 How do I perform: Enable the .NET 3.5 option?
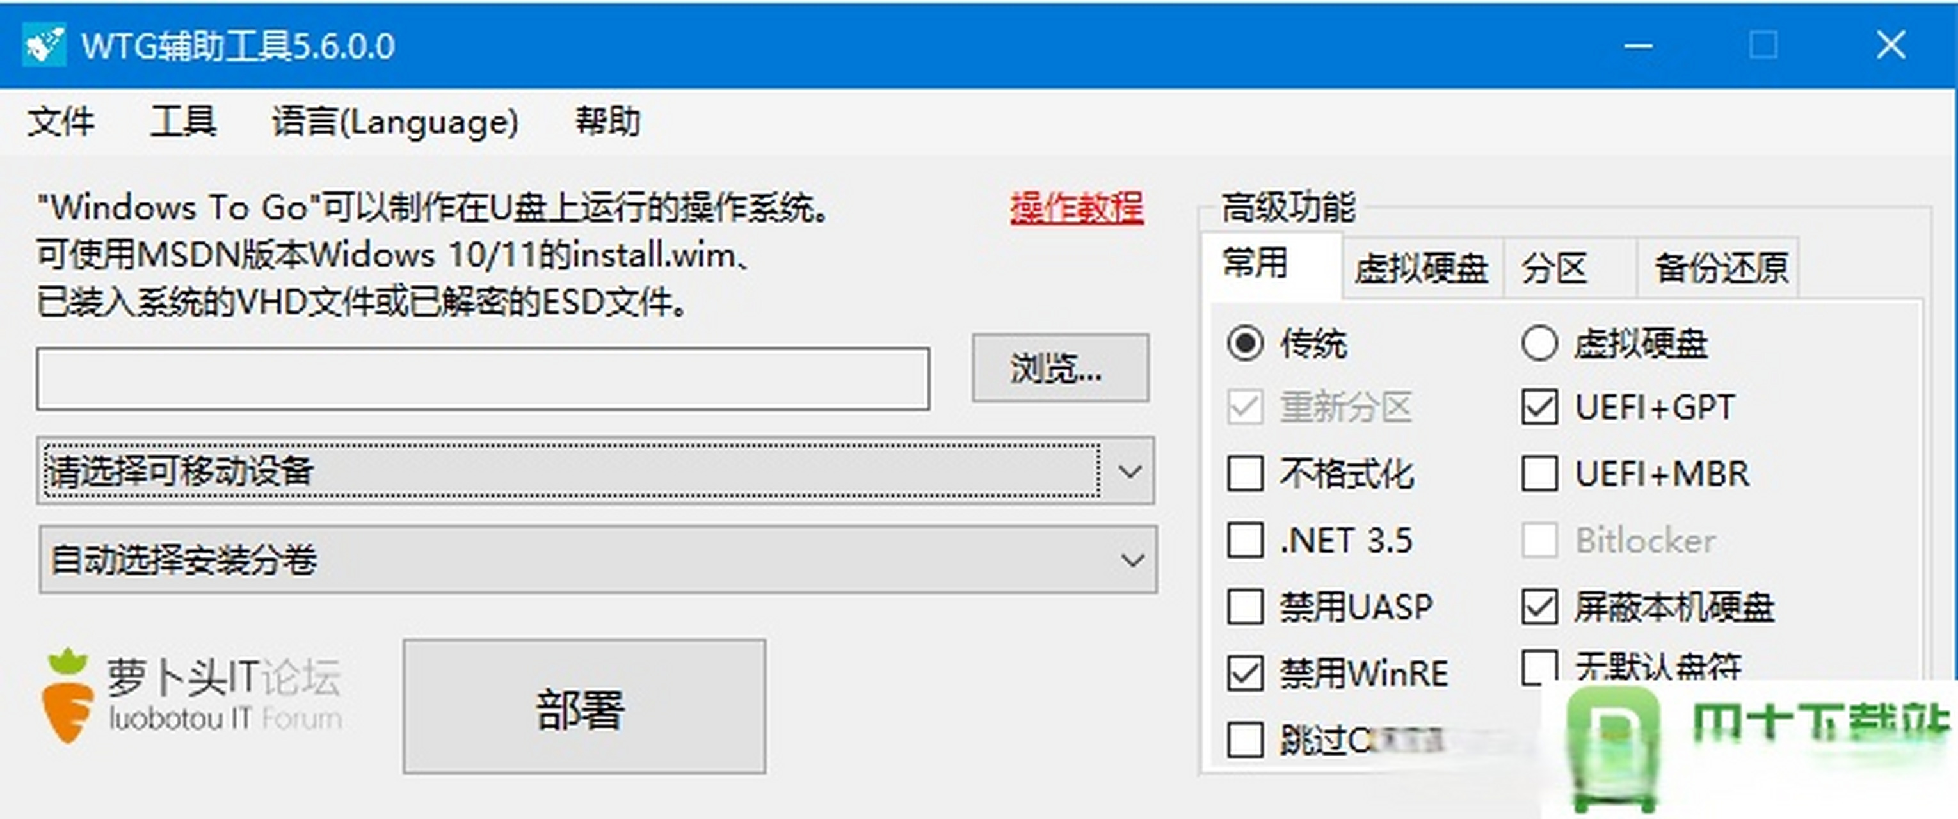point(1244,540)
